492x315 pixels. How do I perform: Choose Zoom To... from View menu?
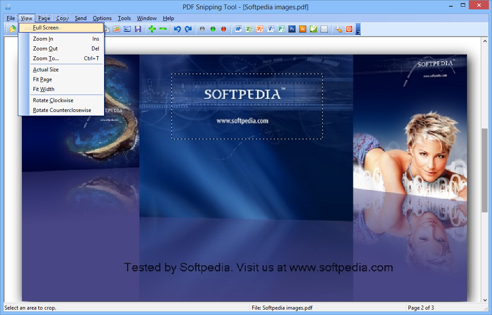tap(61, 58)
